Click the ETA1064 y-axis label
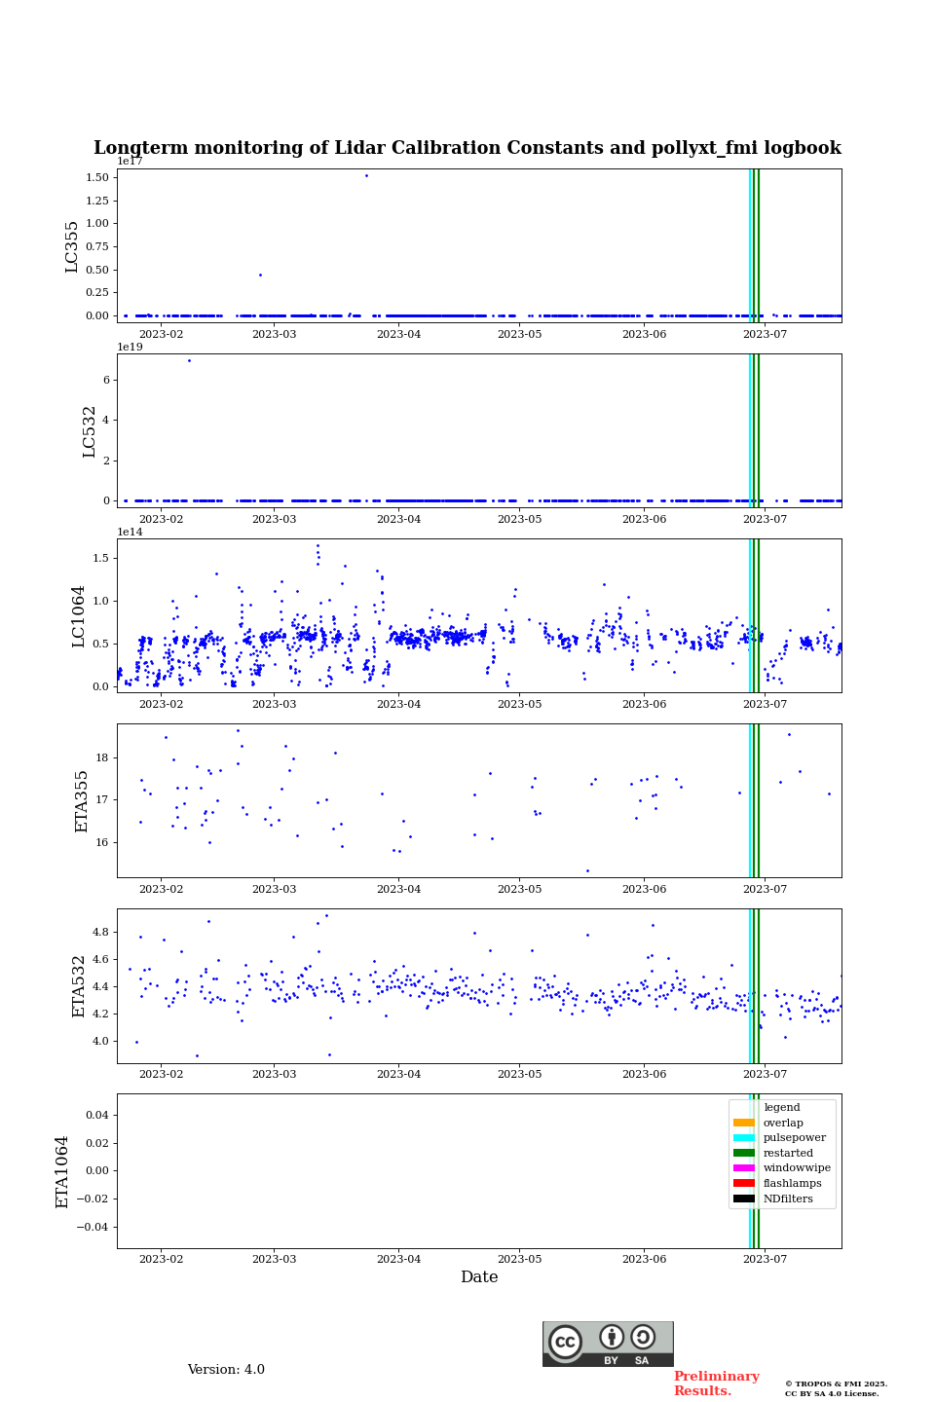The height and width of the screenshot is (1402, 935). pos(62,1171)
